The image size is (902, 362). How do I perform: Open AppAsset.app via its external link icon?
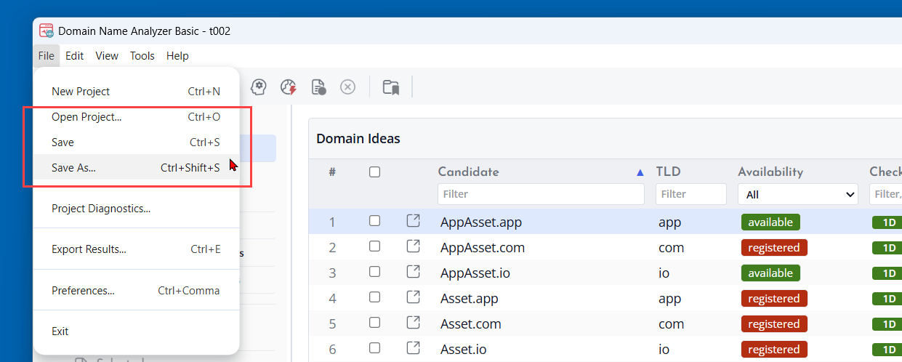tap(413, 220)
